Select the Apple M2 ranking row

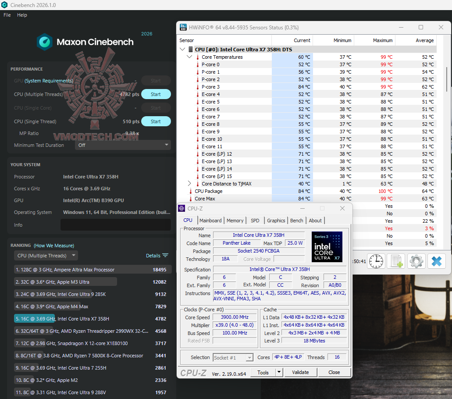pos(93,380)
